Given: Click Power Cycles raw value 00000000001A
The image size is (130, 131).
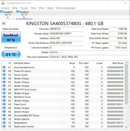Looking at the screenshot, I should [115, 75].
